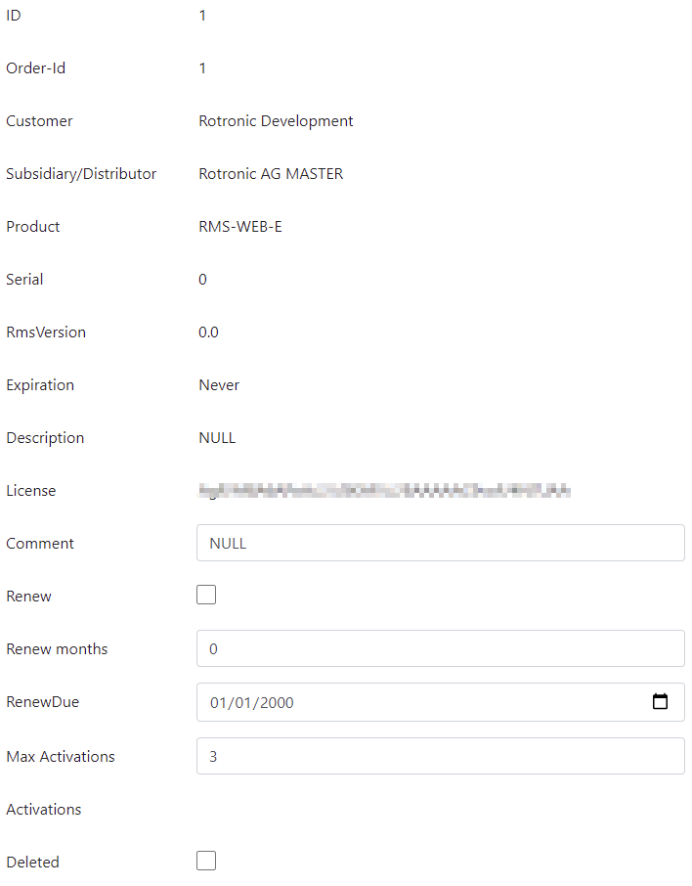Screen dimensions: 692x886
Task: Click the product value RMS-WEB-E
Action: click(240, 227)
